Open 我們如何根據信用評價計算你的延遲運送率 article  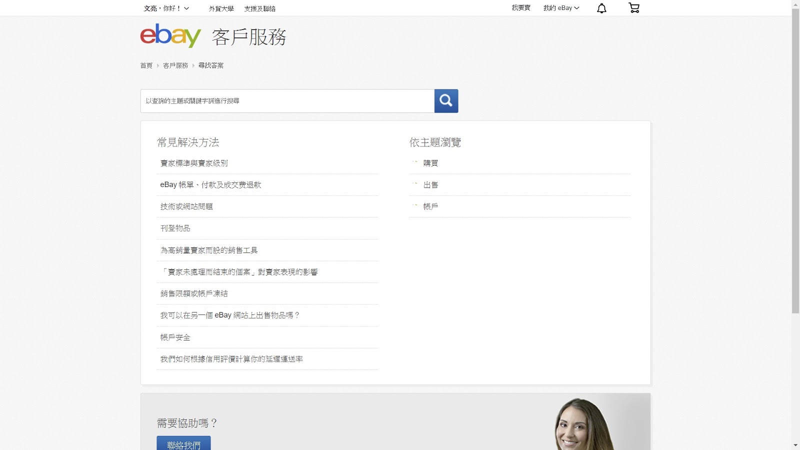(231, 359)
